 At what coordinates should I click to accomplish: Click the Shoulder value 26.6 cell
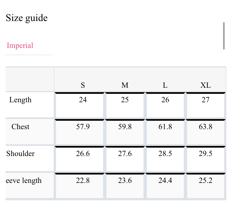pos(80,159)
